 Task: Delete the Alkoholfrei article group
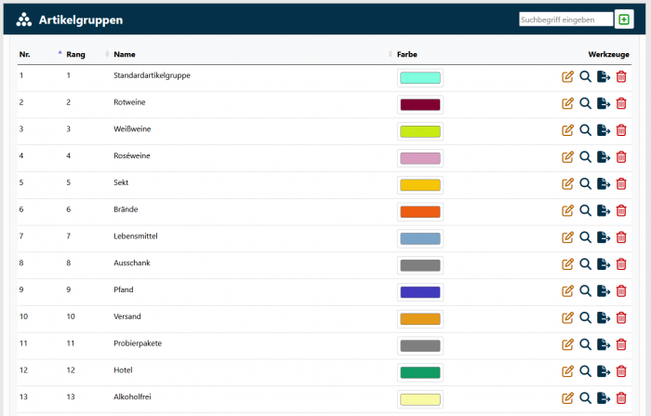coord(621,399)
